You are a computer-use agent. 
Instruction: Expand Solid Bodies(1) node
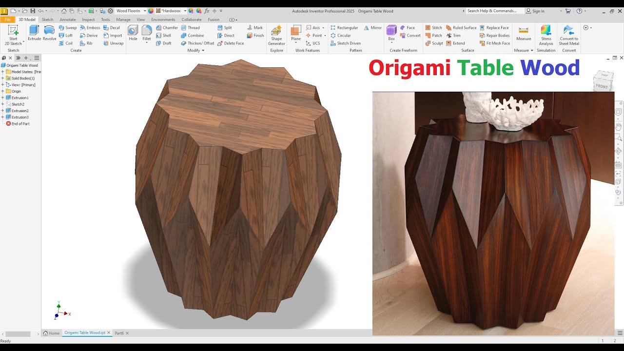tap(2, 78)
